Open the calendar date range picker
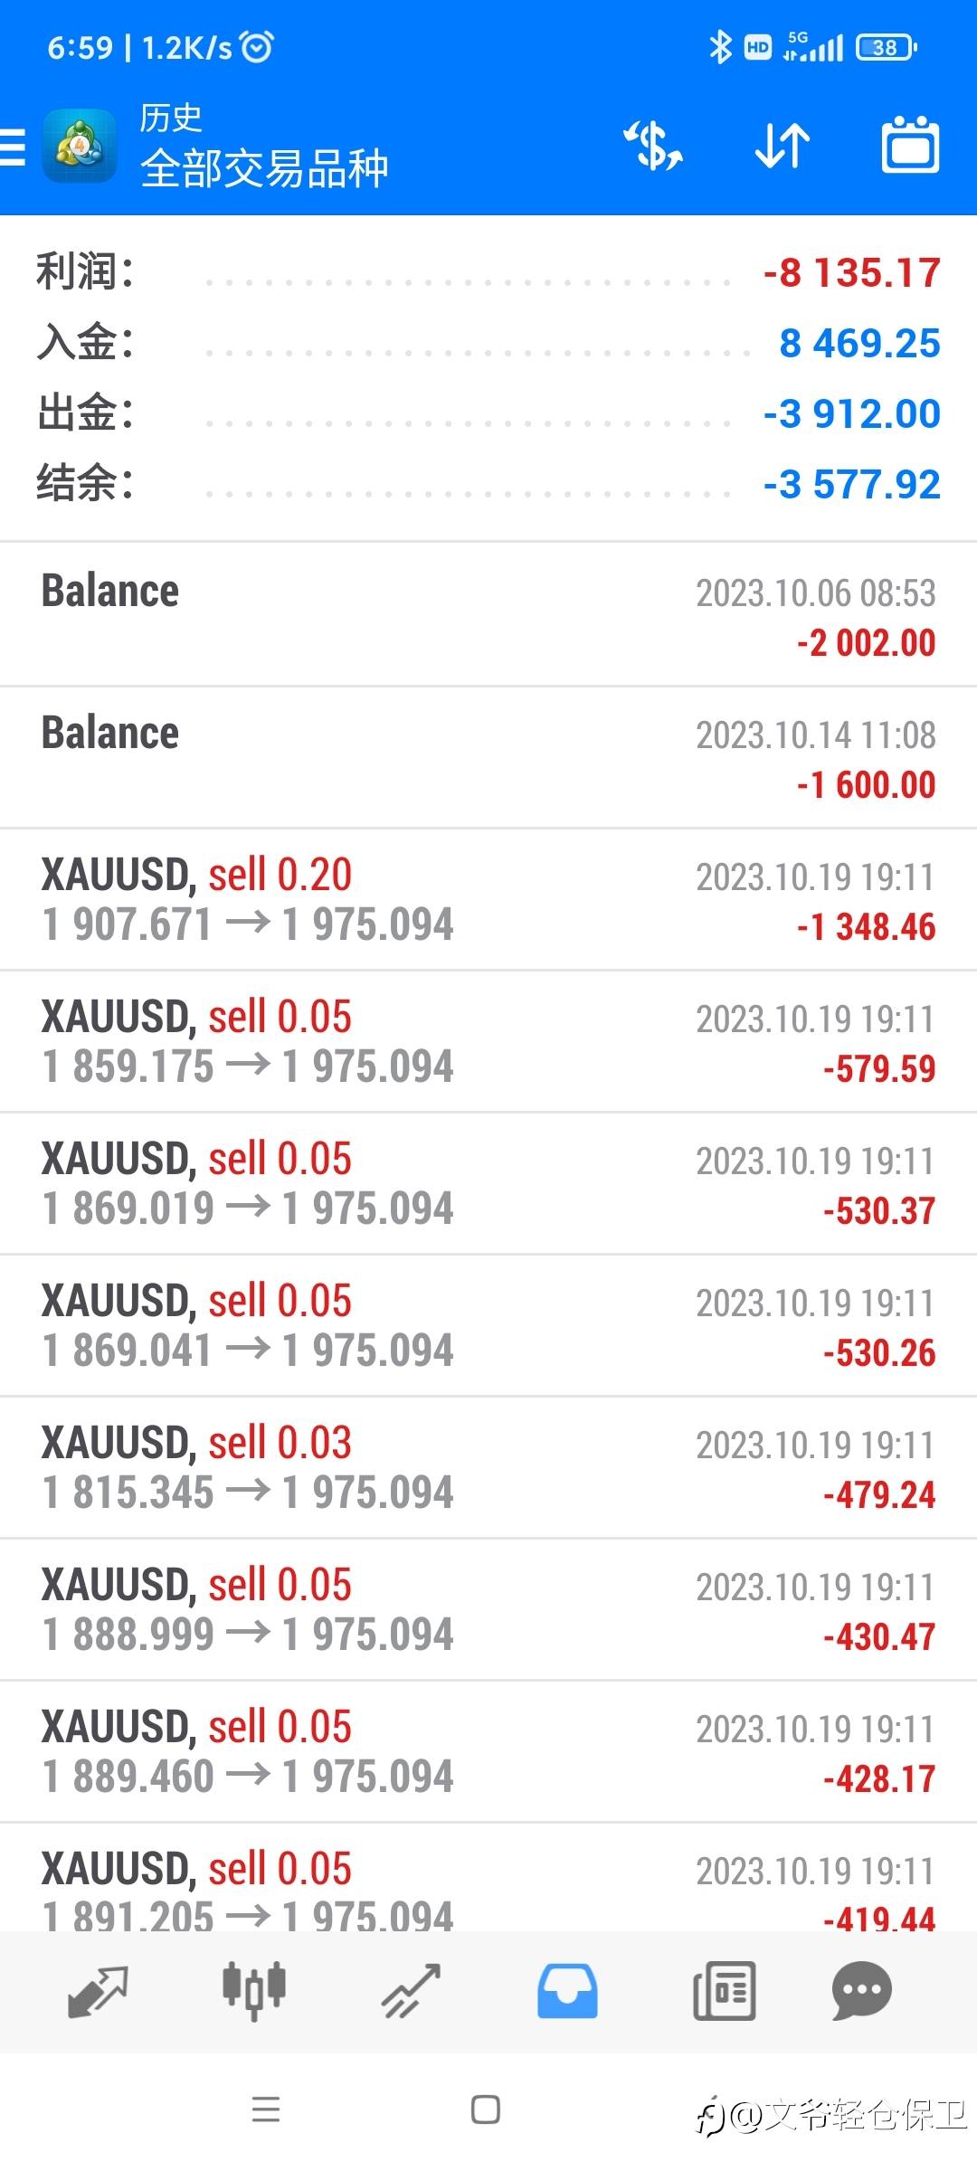The image size is (977, 2171). [x=910, y=147]
